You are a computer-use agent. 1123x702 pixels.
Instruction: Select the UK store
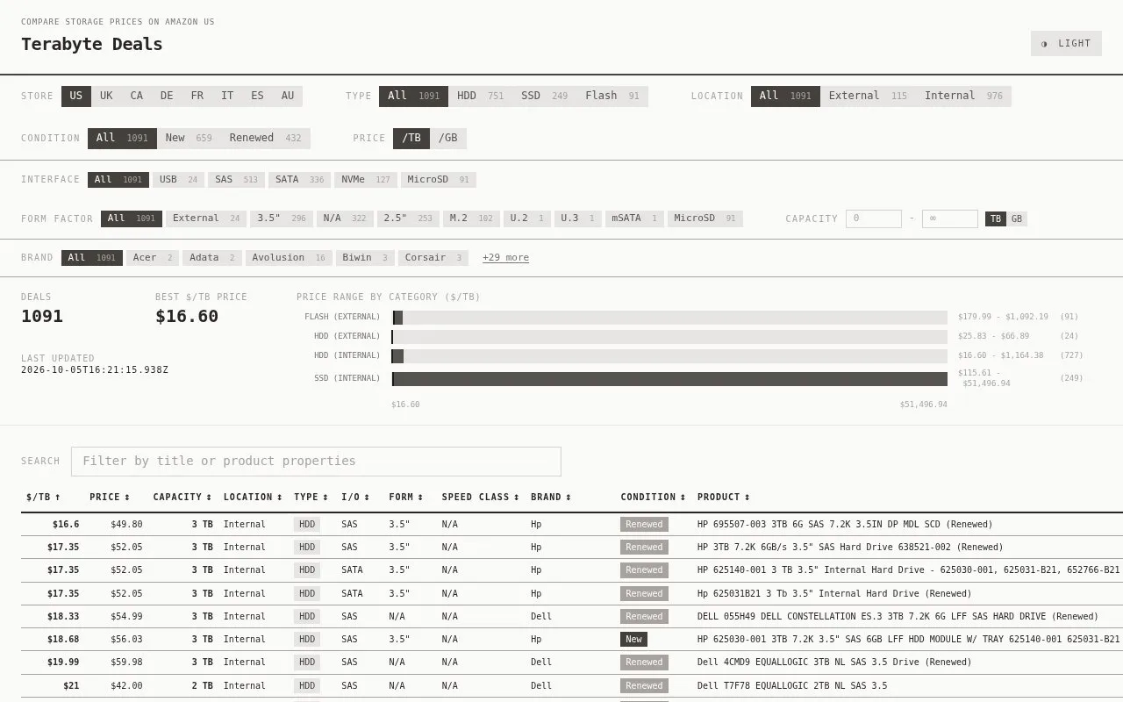coord(106,97)
